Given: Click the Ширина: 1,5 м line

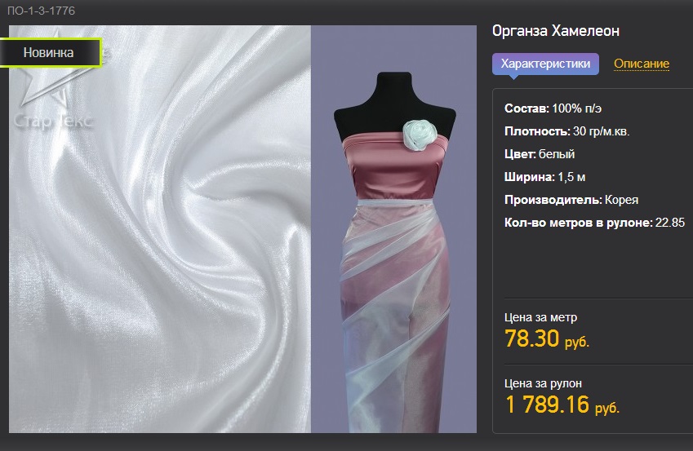Looking at the screenshot, I should point(545,177).
